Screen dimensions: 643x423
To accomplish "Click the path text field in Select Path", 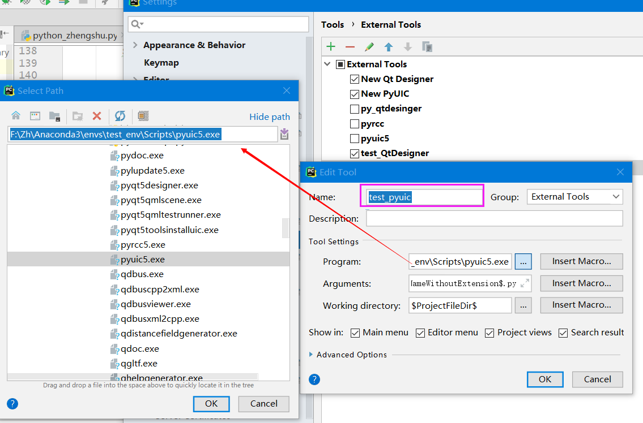I will 142,135.
